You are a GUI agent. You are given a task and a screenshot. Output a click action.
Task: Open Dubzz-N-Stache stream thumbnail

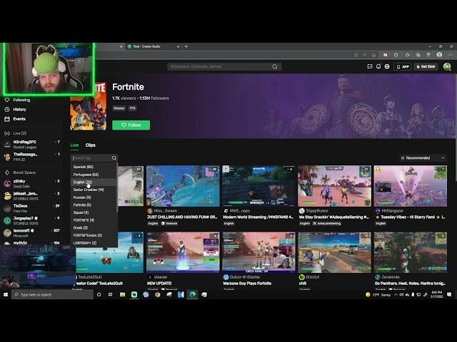tap(258, 252)
